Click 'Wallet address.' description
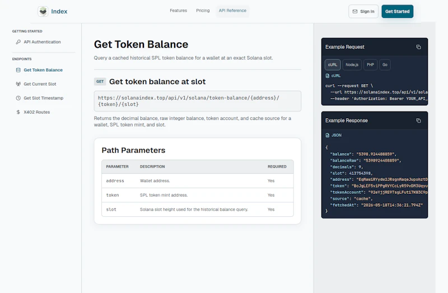The width and height of the screenshot is (448, 293). 155,181
